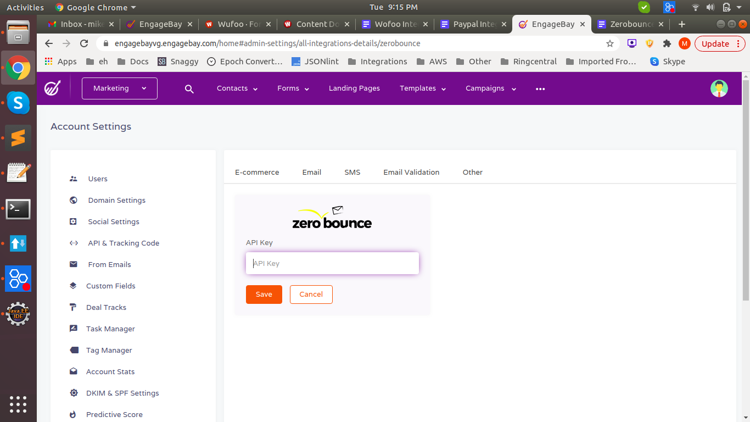Open the Landing Pages menu item
This screenshot has width=750, height=422.
354,88
